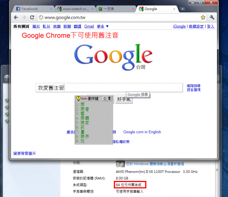Click the 8.00 GB RAM value
The height and width of the screenshot is (197, 228).
pos(122,178)
